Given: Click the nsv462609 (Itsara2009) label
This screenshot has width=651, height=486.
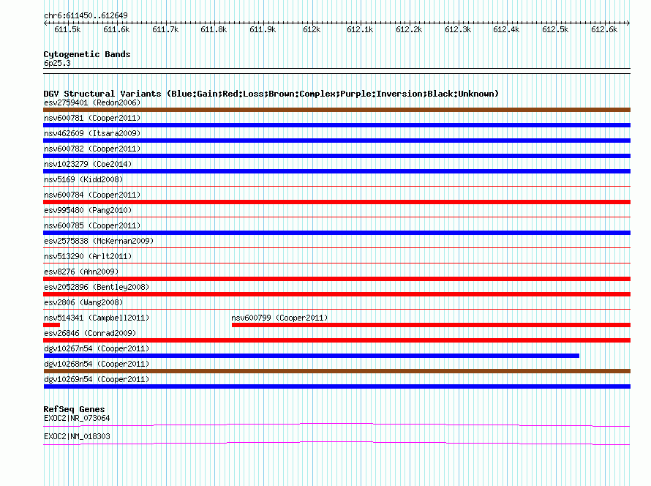Looking at the screenshot, I should point(92,133).
